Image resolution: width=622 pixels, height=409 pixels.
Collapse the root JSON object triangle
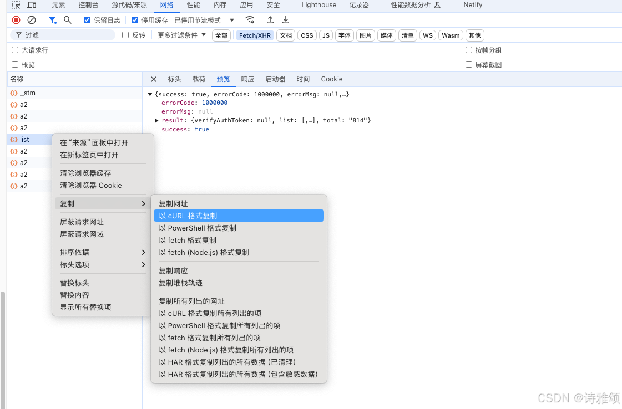(x=150, y=94)
